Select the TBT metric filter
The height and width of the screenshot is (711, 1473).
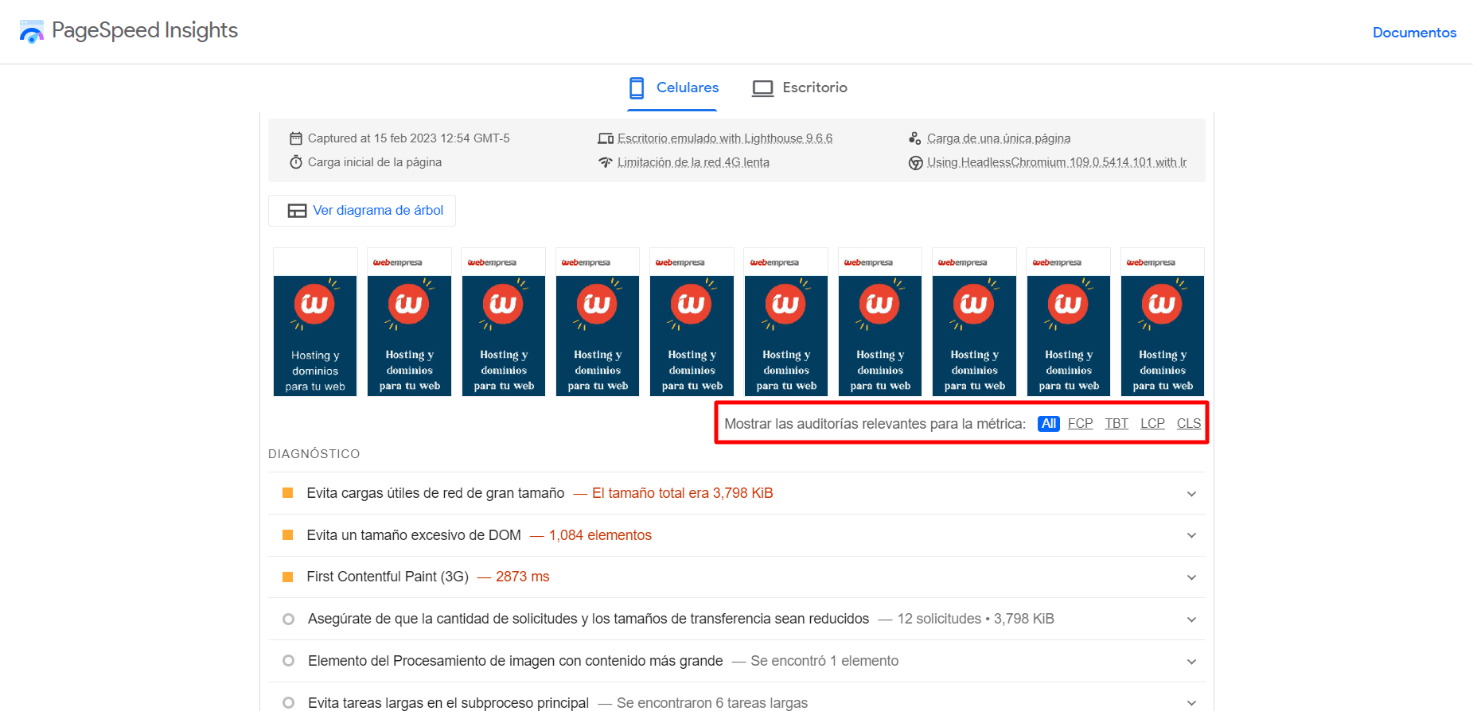1116,424
